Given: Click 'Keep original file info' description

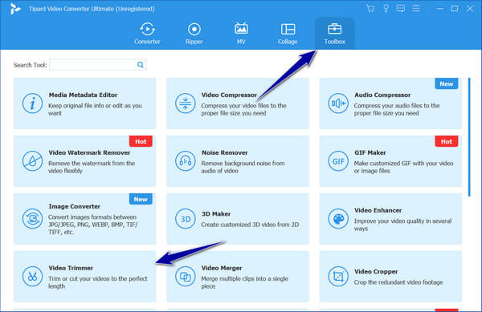Looking at the screenshot, I should (x=95, y=110).
